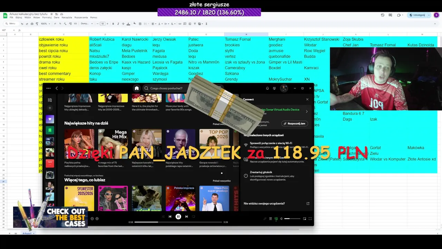442x249 pixels.
Task: Open Spotify friends activity icon
Action: 274,88
